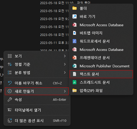Click the 더 많은 옵션 표시 icon
The height and width of the screenshot is (129, 137).
click(10, 121)
